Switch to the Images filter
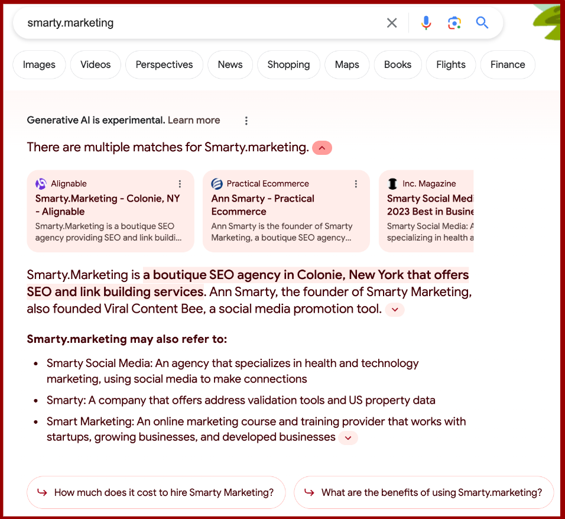565x519 pixels. tap(39, 64)
